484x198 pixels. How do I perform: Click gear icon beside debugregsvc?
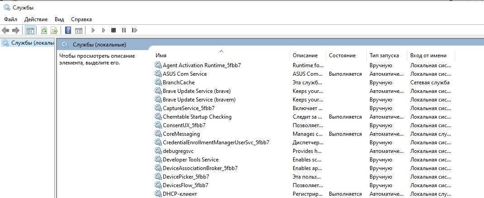[158, 151]
